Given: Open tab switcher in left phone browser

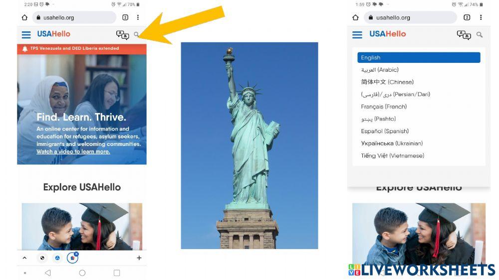Looking at the screenshot, I should [x=125, y=17].
